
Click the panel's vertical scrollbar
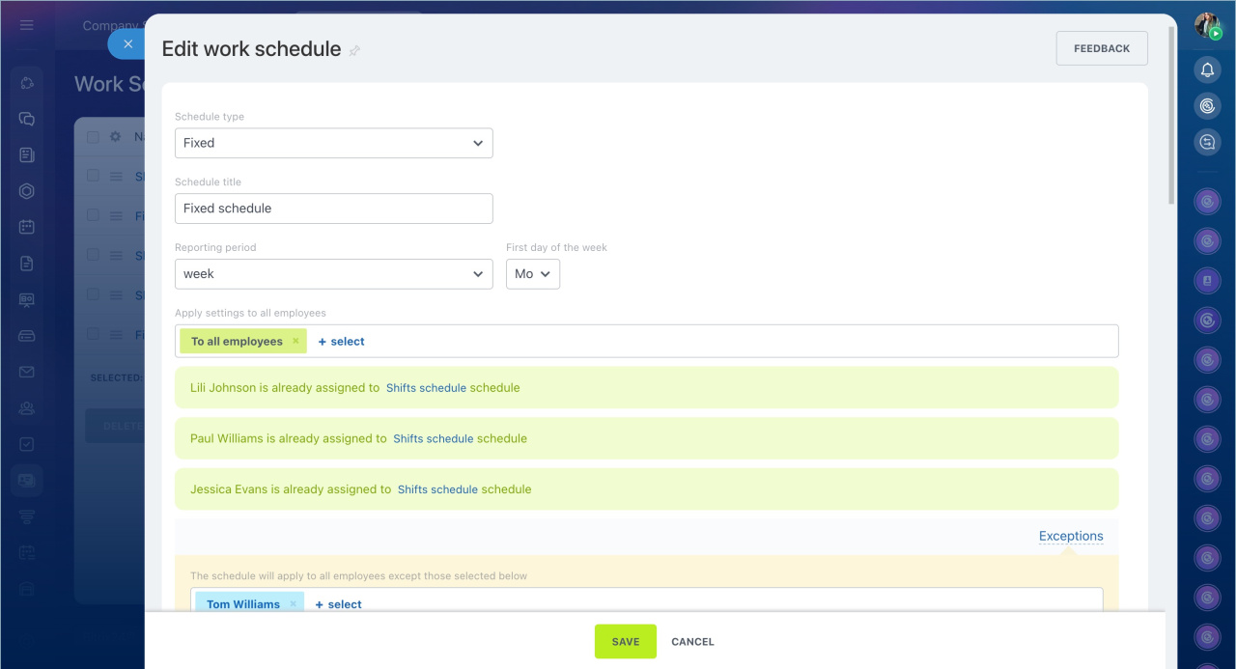point(1171,116)
